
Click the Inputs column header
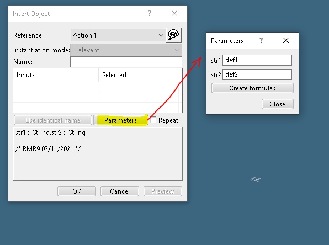point(56,75)
